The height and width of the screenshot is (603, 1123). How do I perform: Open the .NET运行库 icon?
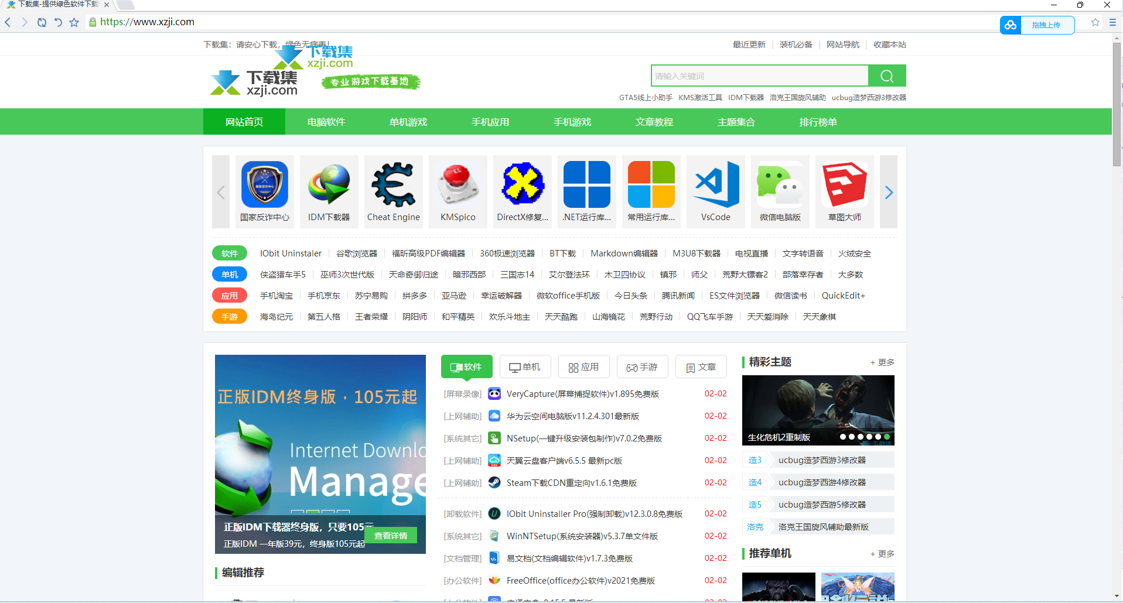point(587,185)
